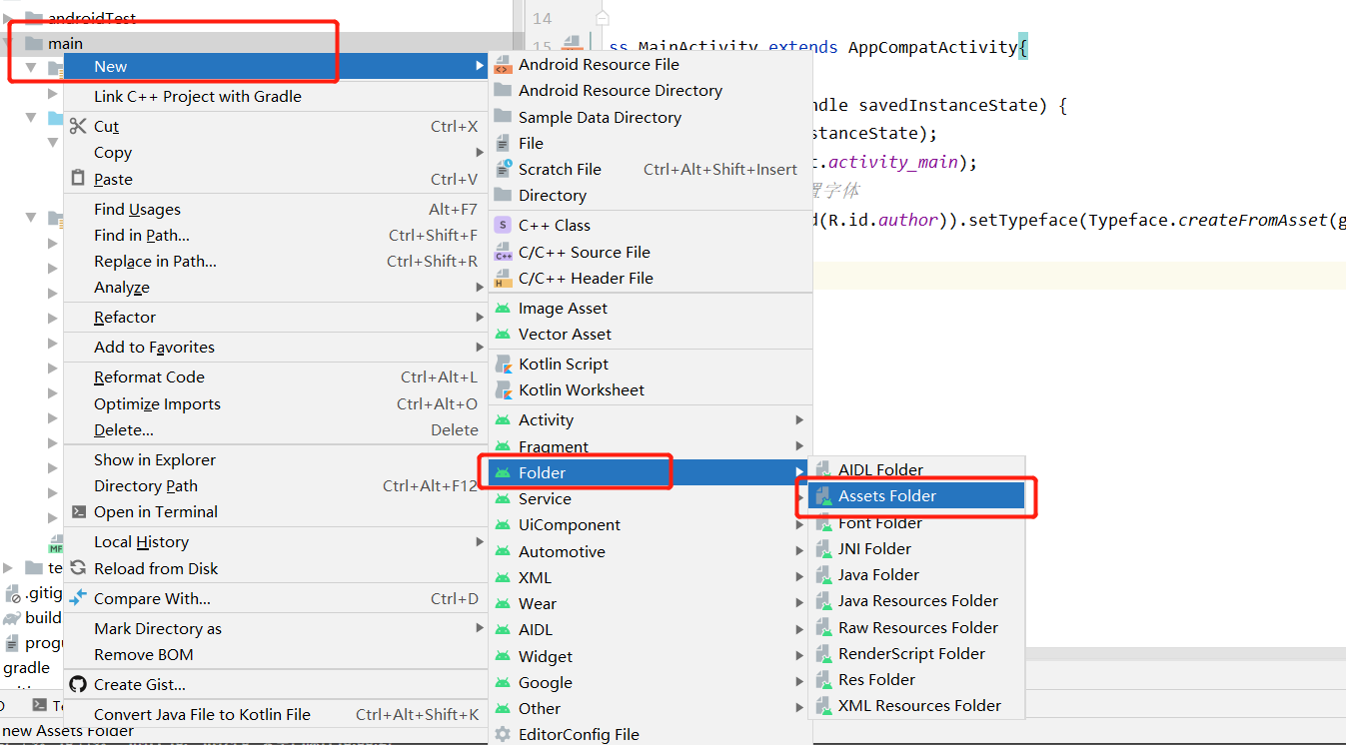
Task: Choose the New context menu entry
Action: tap(276, 66)
